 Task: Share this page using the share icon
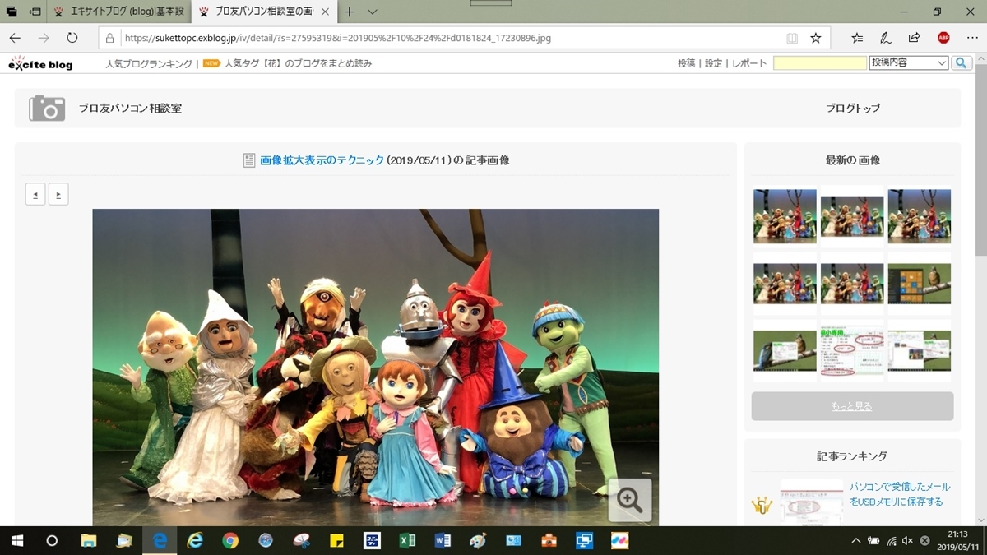coord(915,38)
